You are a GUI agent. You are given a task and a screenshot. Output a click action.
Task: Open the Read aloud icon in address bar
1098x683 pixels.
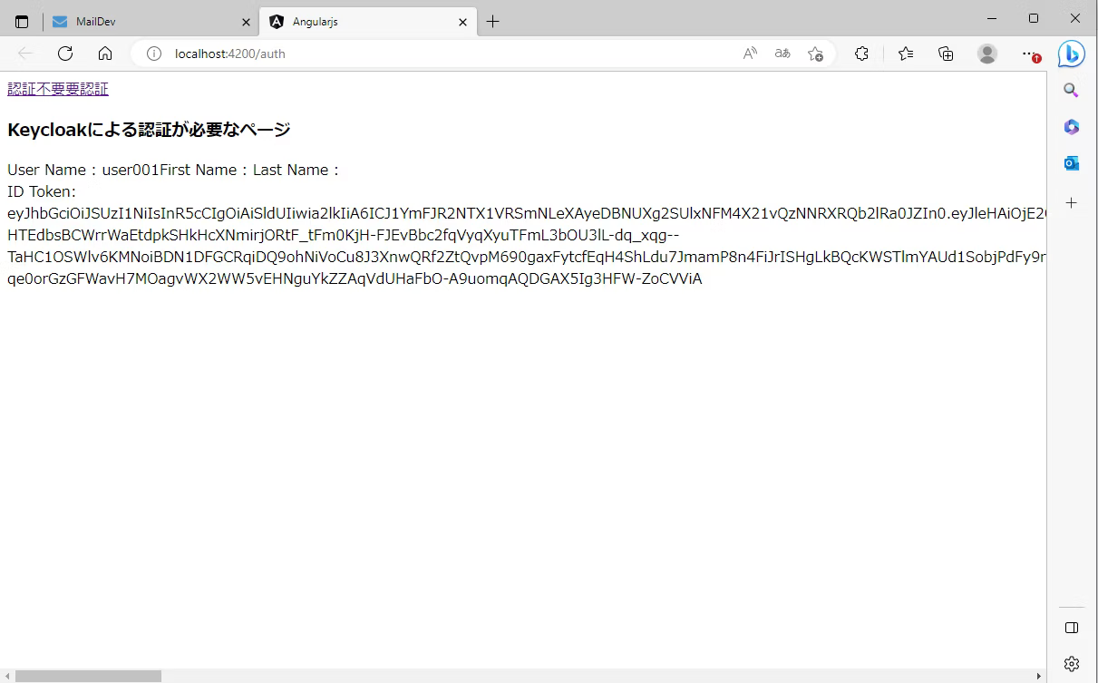[x=750, y=54]
